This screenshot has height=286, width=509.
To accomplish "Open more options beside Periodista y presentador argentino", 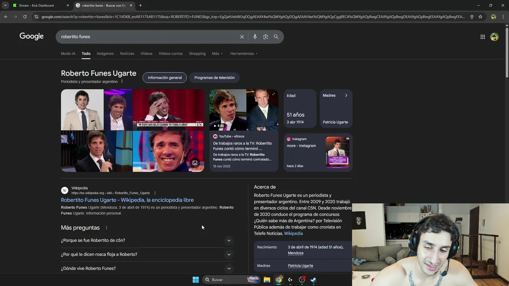I will (x=122, y=81).
